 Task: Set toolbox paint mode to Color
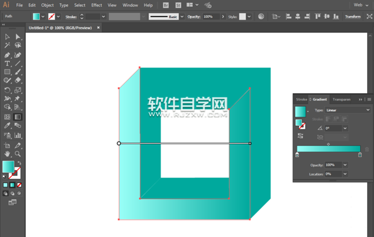tap(6, 185)
